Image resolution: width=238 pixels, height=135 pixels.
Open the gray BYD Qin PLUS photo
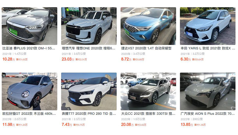click(x=29, y=26)
